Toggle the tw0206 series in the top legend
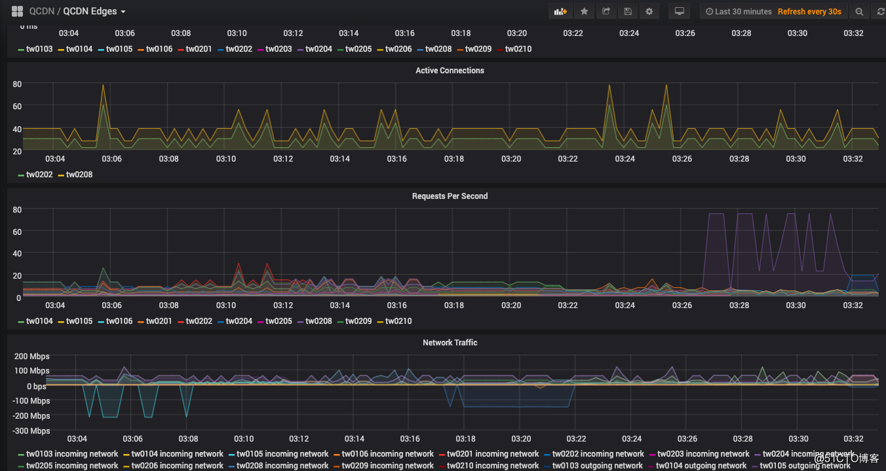 [x=398, y=49]
